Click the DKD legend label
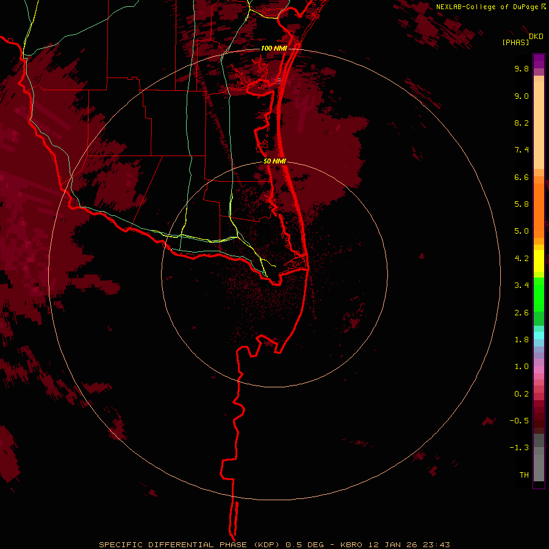Viewport: 549px width, 549px height. (x=536, y=37)
